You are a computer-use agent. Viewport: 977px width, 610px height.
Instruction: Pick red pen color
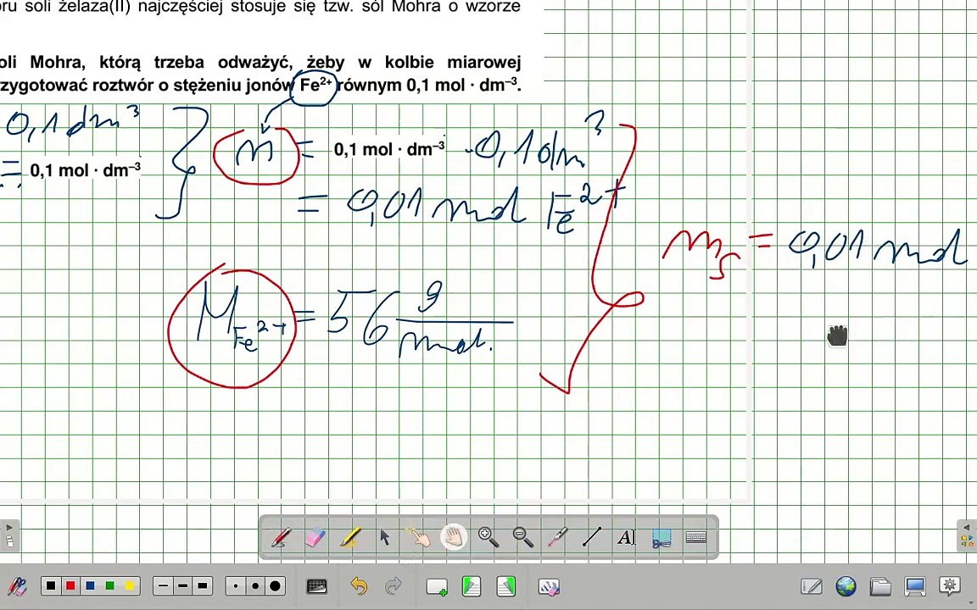coord(70,585)
